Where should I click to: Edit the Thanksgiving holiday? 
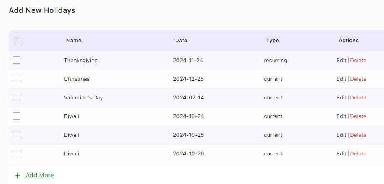(x=341, y=61)
